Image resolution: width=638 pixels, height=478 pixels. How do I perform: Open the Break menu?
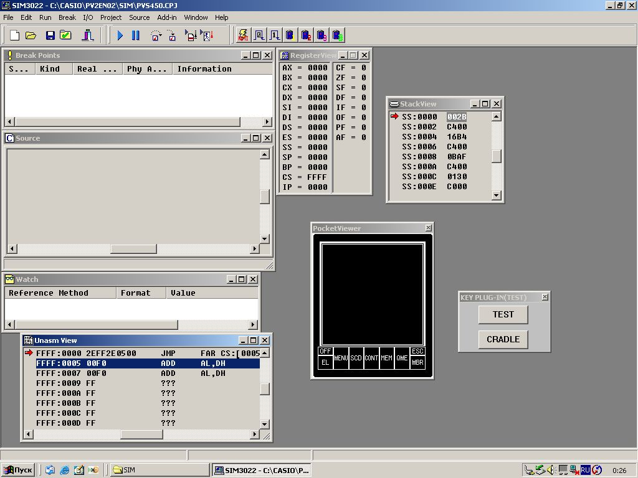pos(67,17)
